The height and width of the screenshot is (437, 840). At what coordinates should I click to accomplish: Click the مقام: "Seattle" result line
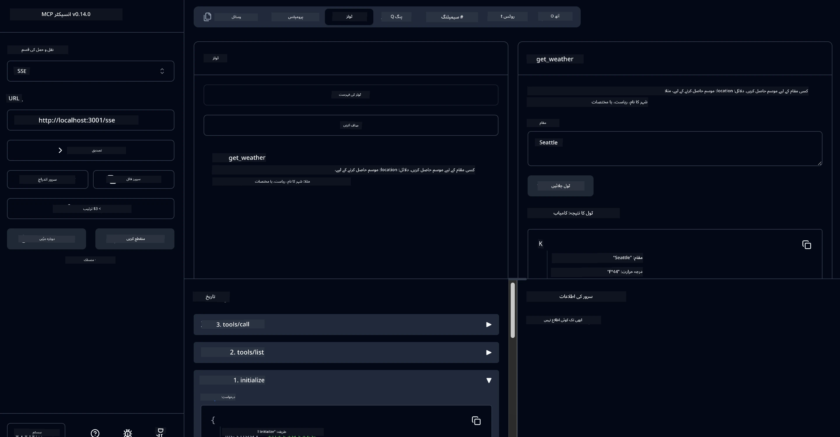click(627, 258)
